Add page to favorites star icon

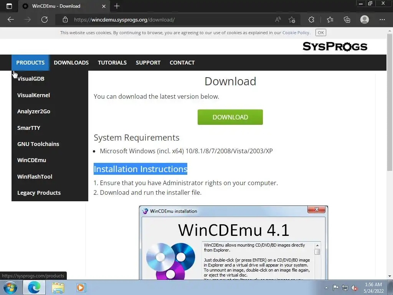[292, 20]
